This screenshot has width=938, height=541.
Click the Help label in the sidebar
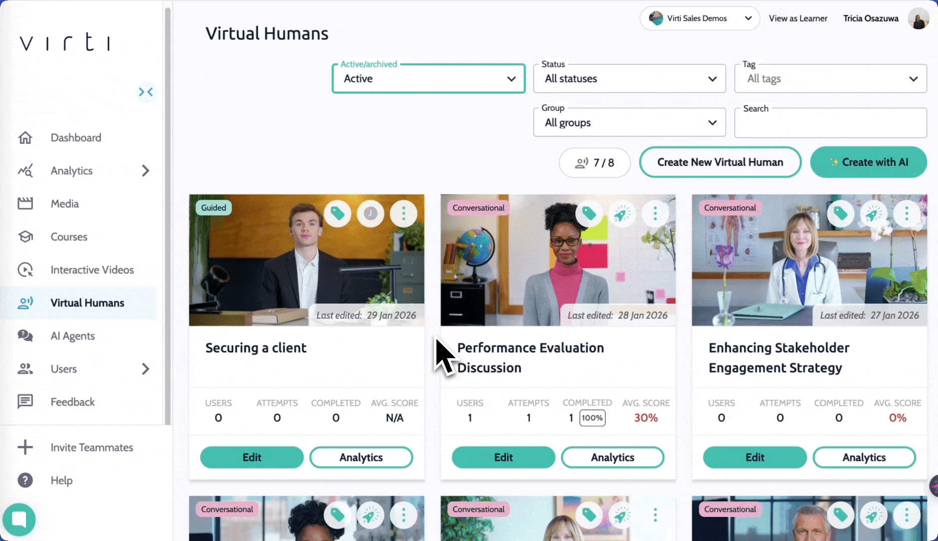[x=62, y=480]
